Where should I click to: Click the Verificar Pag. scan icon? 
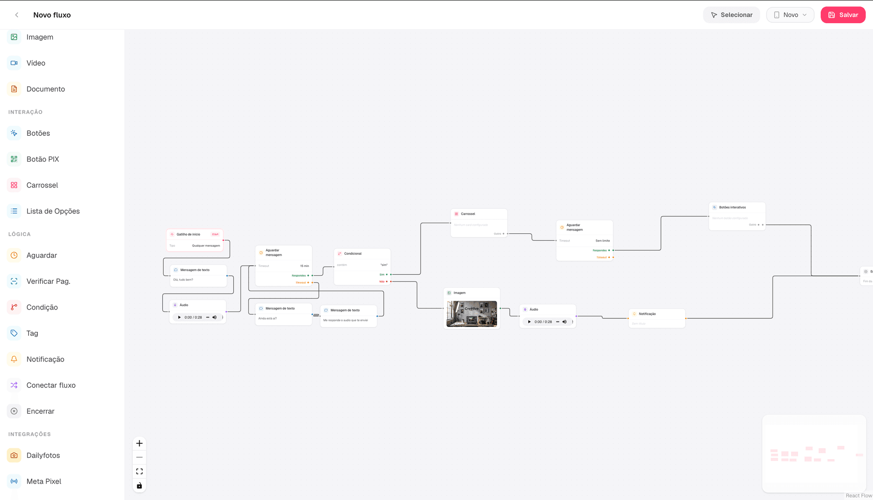(x=14, y=281)
